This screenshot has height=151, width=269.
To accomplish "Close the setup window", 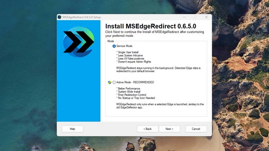I will [206, 17].
